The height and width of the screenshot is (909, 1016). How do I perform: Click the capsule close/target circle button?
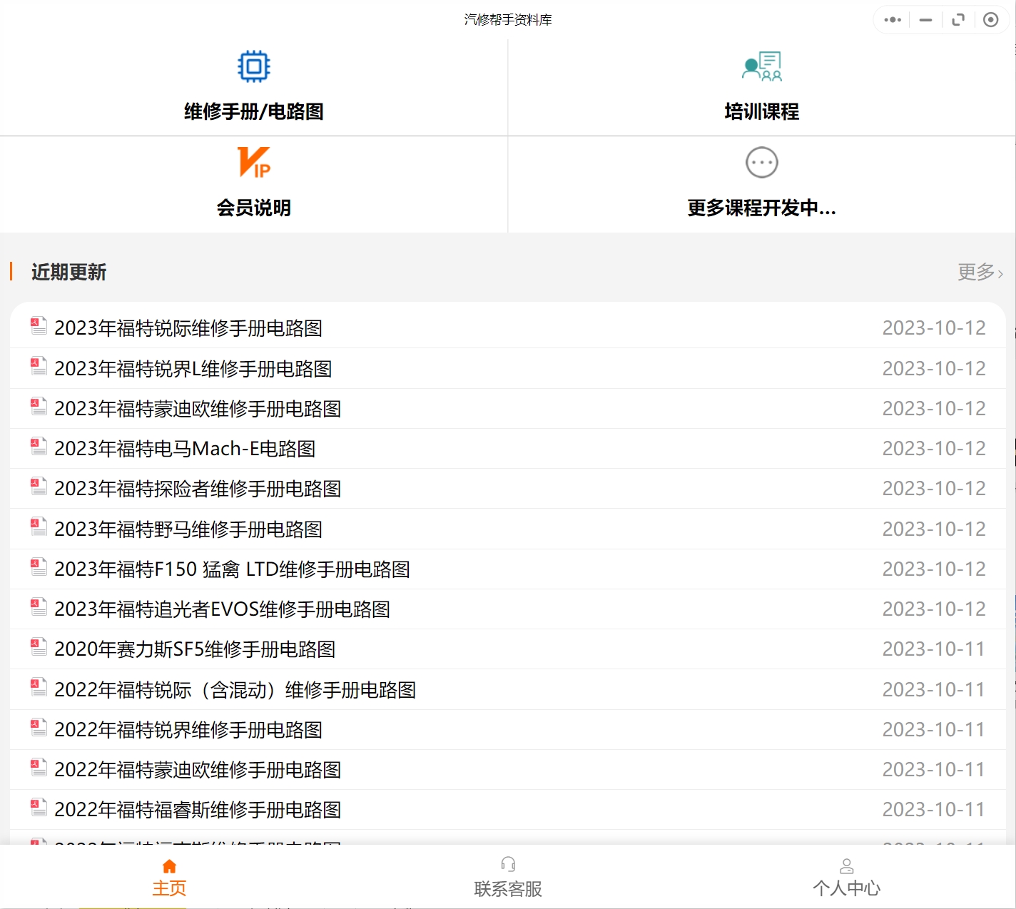point(990,19)
